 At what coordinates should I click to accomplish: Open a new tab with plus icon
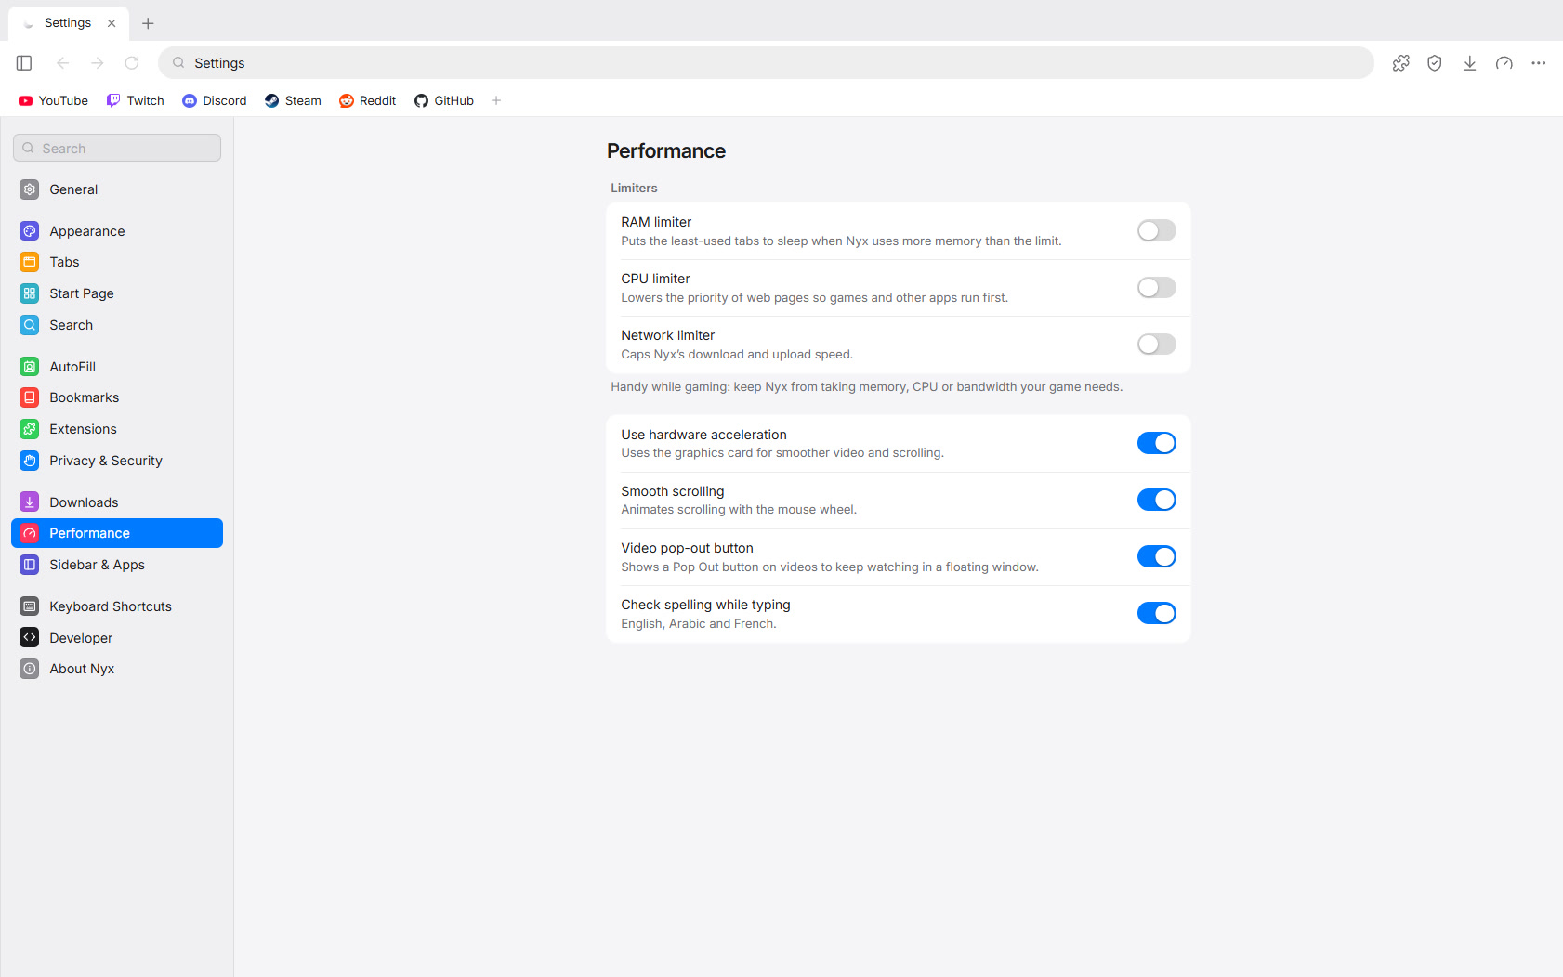[x=148, y=23]
